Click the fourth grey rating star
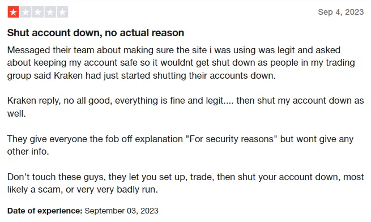This screenshot has height=222, width=371. point(50,12)
